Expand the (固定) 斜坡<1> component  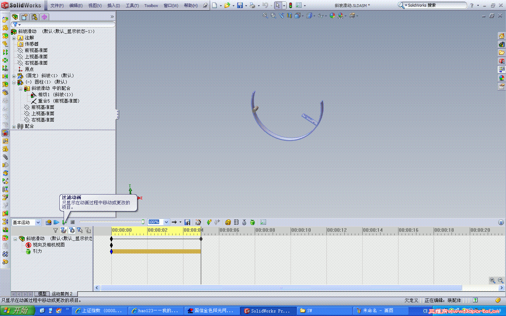14,76
